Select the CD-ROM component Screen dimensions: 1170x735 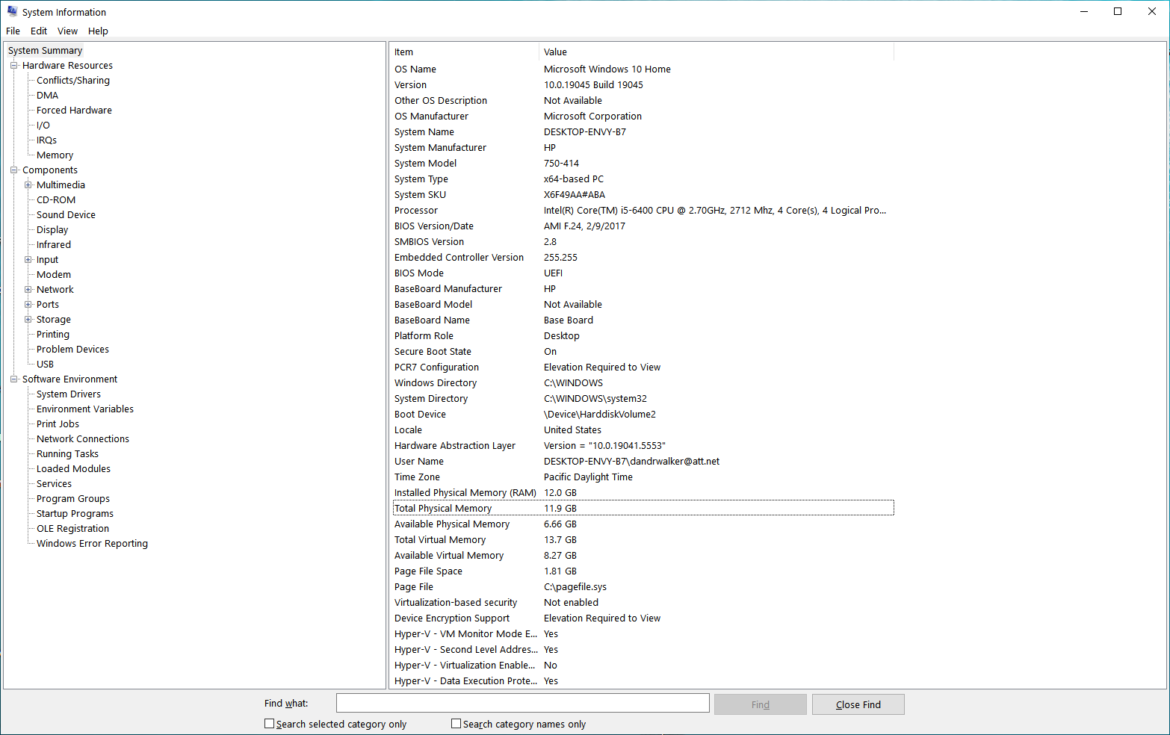(56, 200)
